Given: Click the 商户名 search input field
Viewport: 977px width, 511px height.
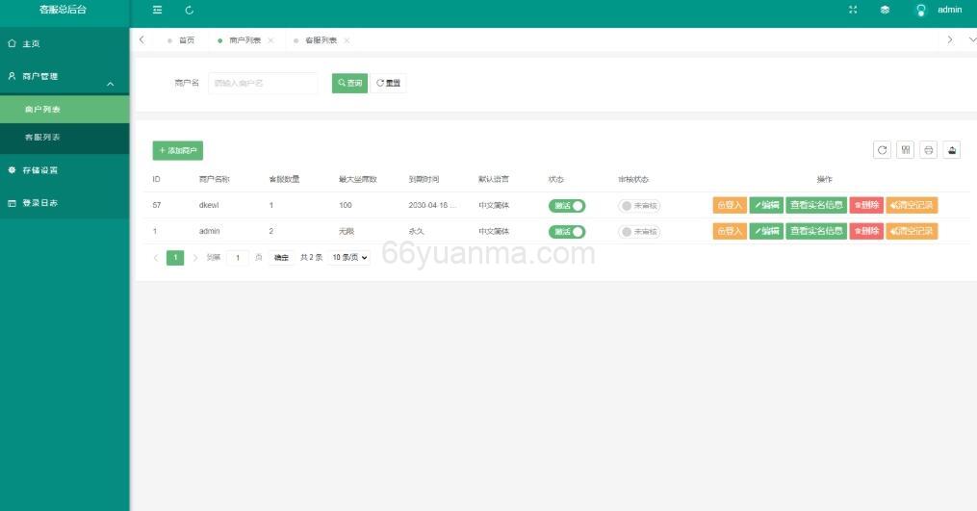Looking at the screenshot, I should tap(263, 84).
